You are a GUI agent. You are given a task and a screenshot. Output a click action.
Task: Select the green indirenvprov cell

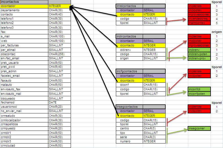(x=199, y=59)
